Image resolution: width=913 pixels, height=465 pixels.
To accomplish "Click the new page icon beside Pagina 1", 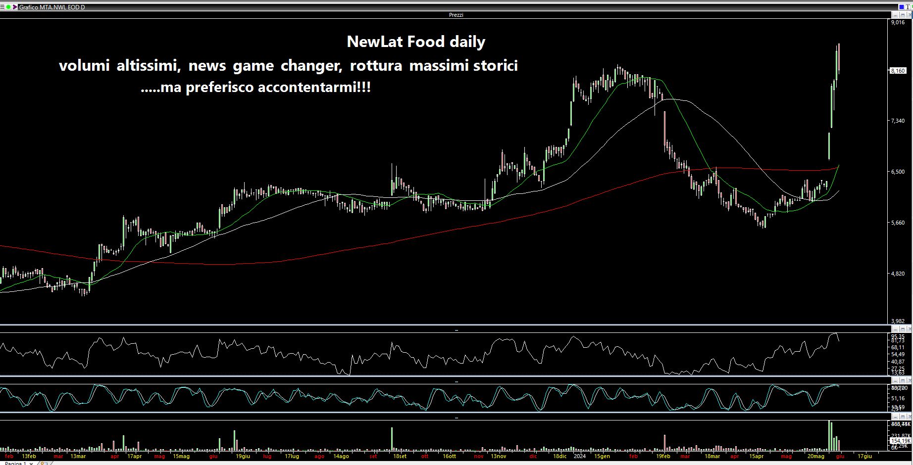I will [x=43, y=464].
